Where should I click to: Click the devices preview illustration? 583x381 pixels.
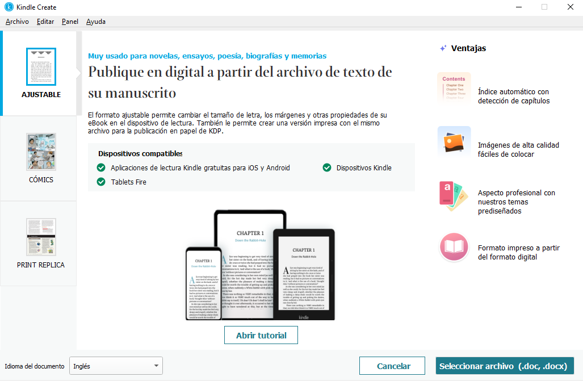point(260,265)
